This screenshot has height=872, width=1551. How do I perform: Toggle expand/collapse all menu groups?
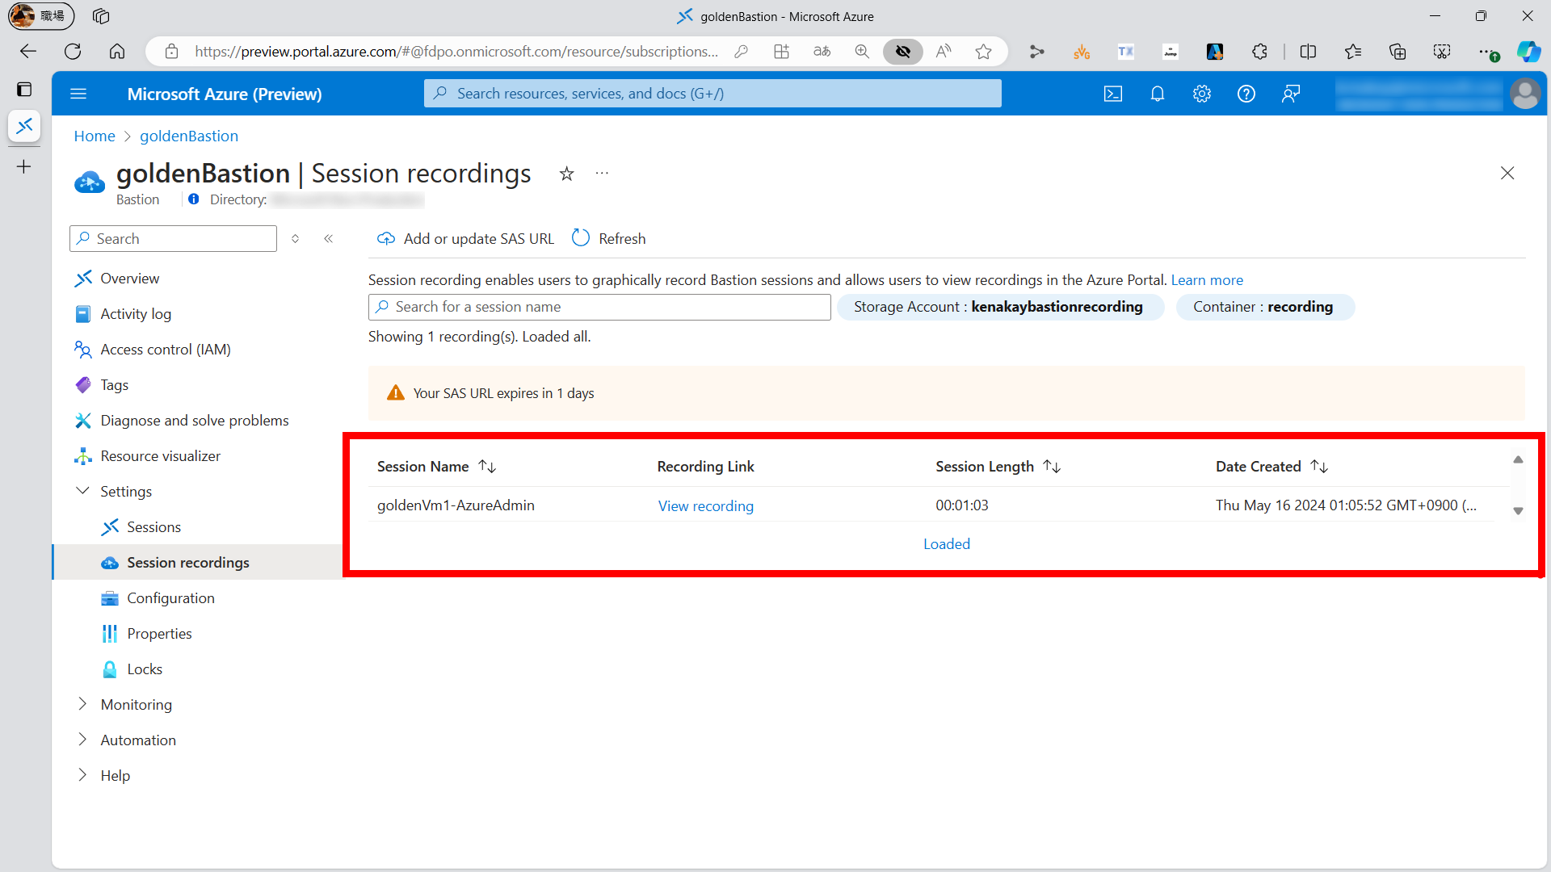coord(296,239)
